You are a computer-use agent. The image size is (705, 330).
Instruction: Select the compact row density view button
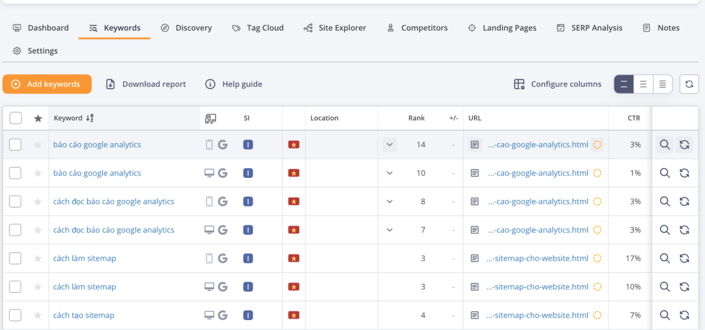click(624, 84)
